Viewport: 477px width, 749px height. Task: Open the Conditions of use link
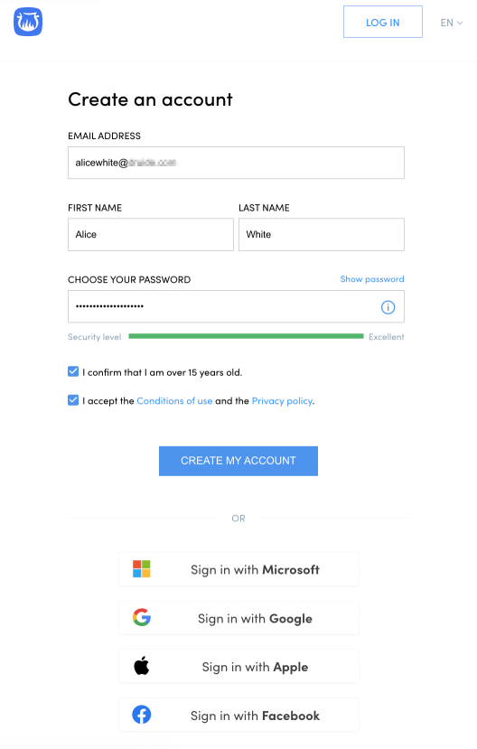tap(174, 401)
